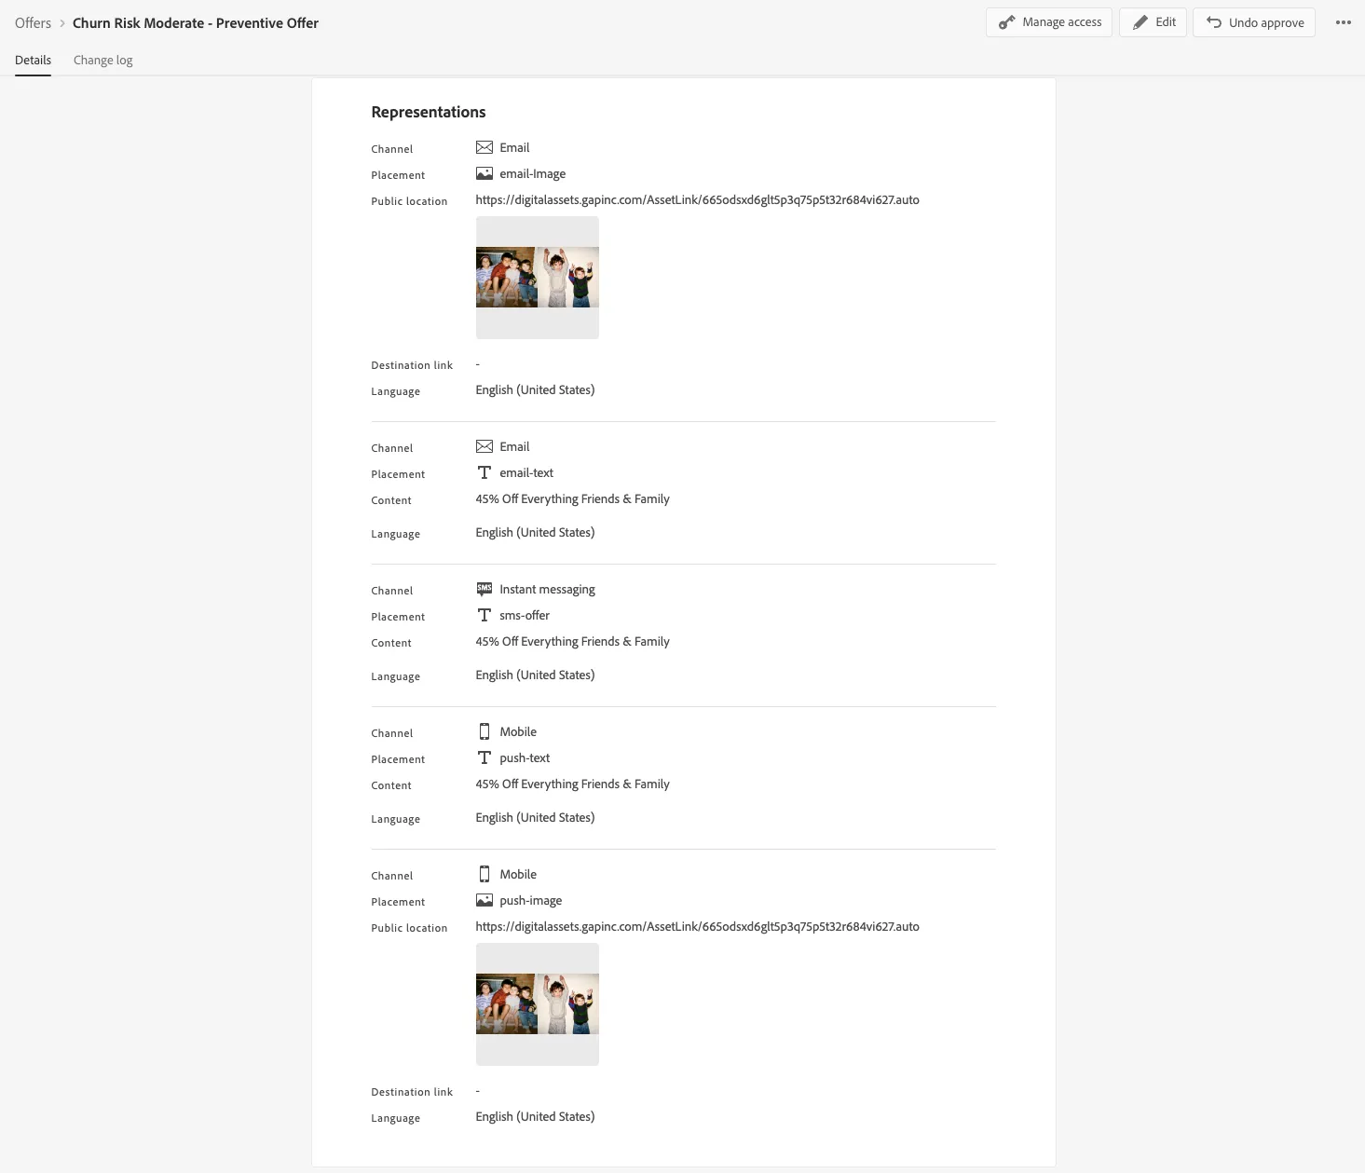Screen dimensions: 1365x1173
Task: Click the pencil icon on Edit button
Action: [x=1140, y=22]
